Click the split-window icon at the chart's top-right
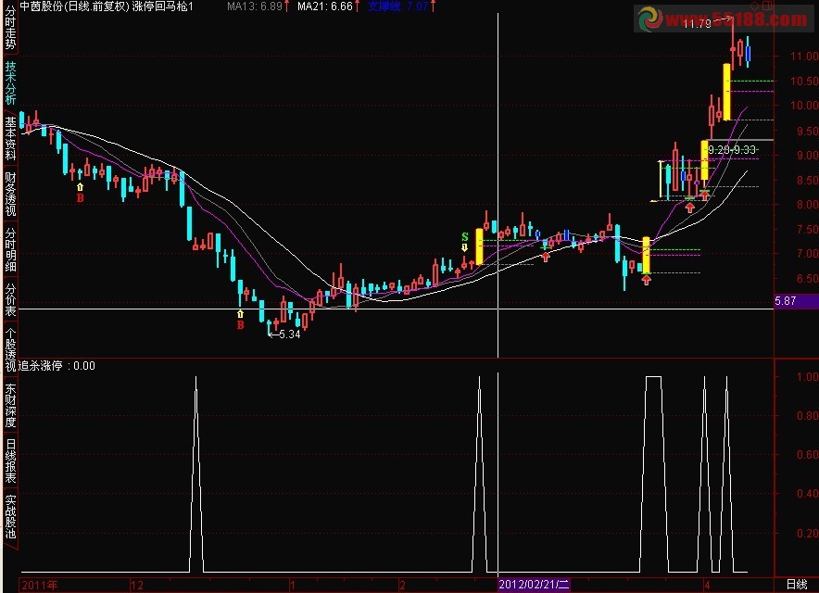This screenshot has width=819, height=593. 767,6
